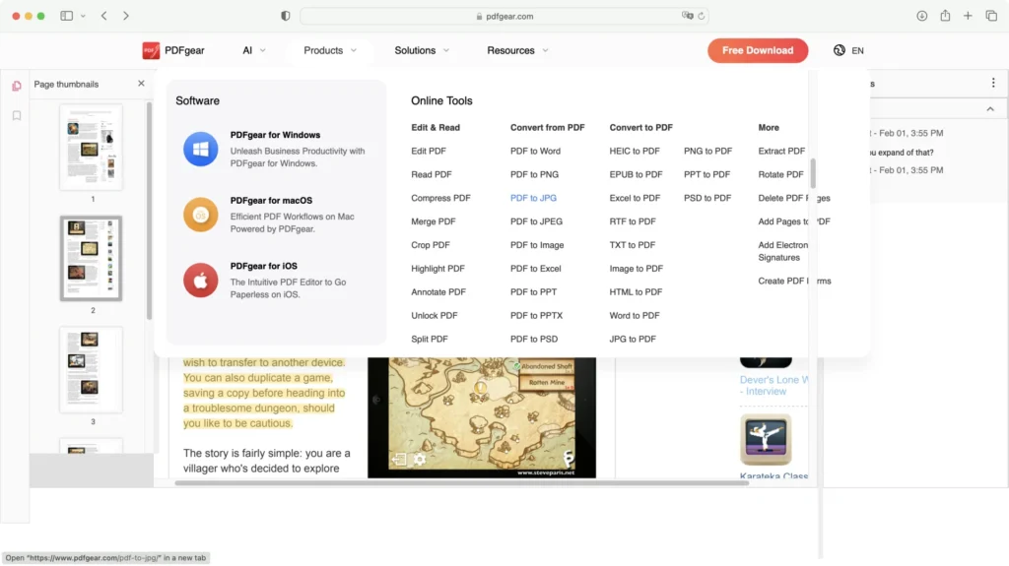The height and width of the screenshot is (566, 1009).
Task: Click Safari share icon
Action: (x=945, y=16)
